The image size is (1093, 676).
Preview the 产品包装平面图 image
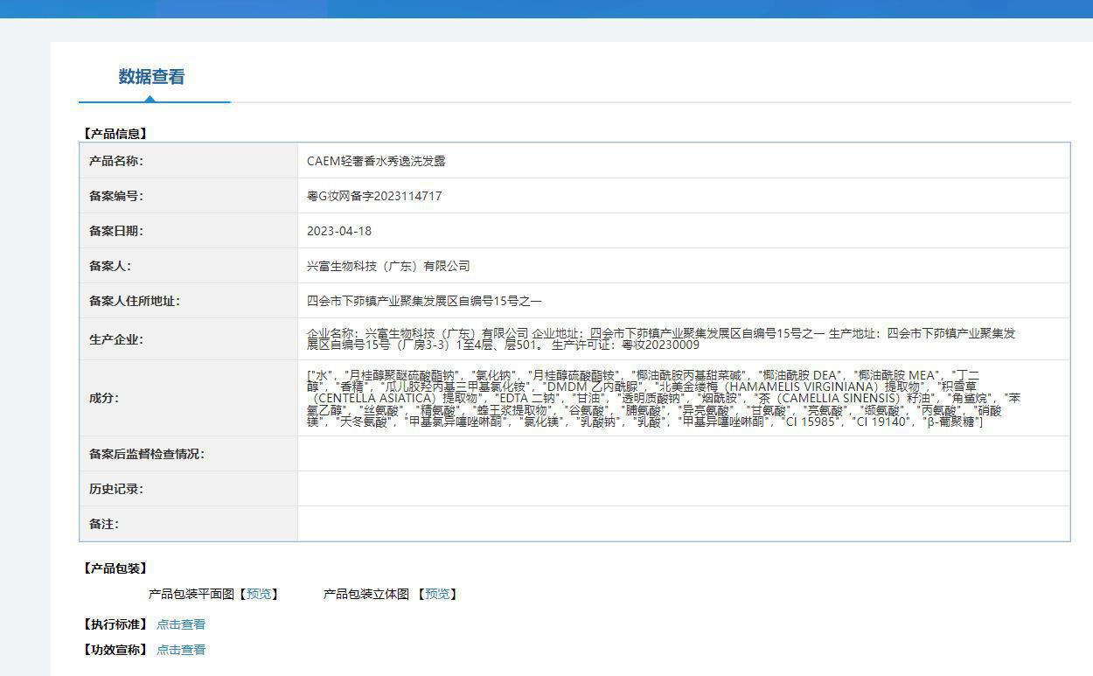(x=259, y=594)
